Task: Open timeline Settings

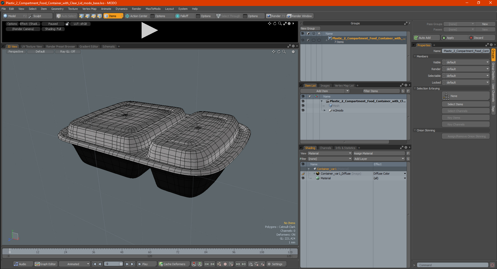Action: (276, 264)
